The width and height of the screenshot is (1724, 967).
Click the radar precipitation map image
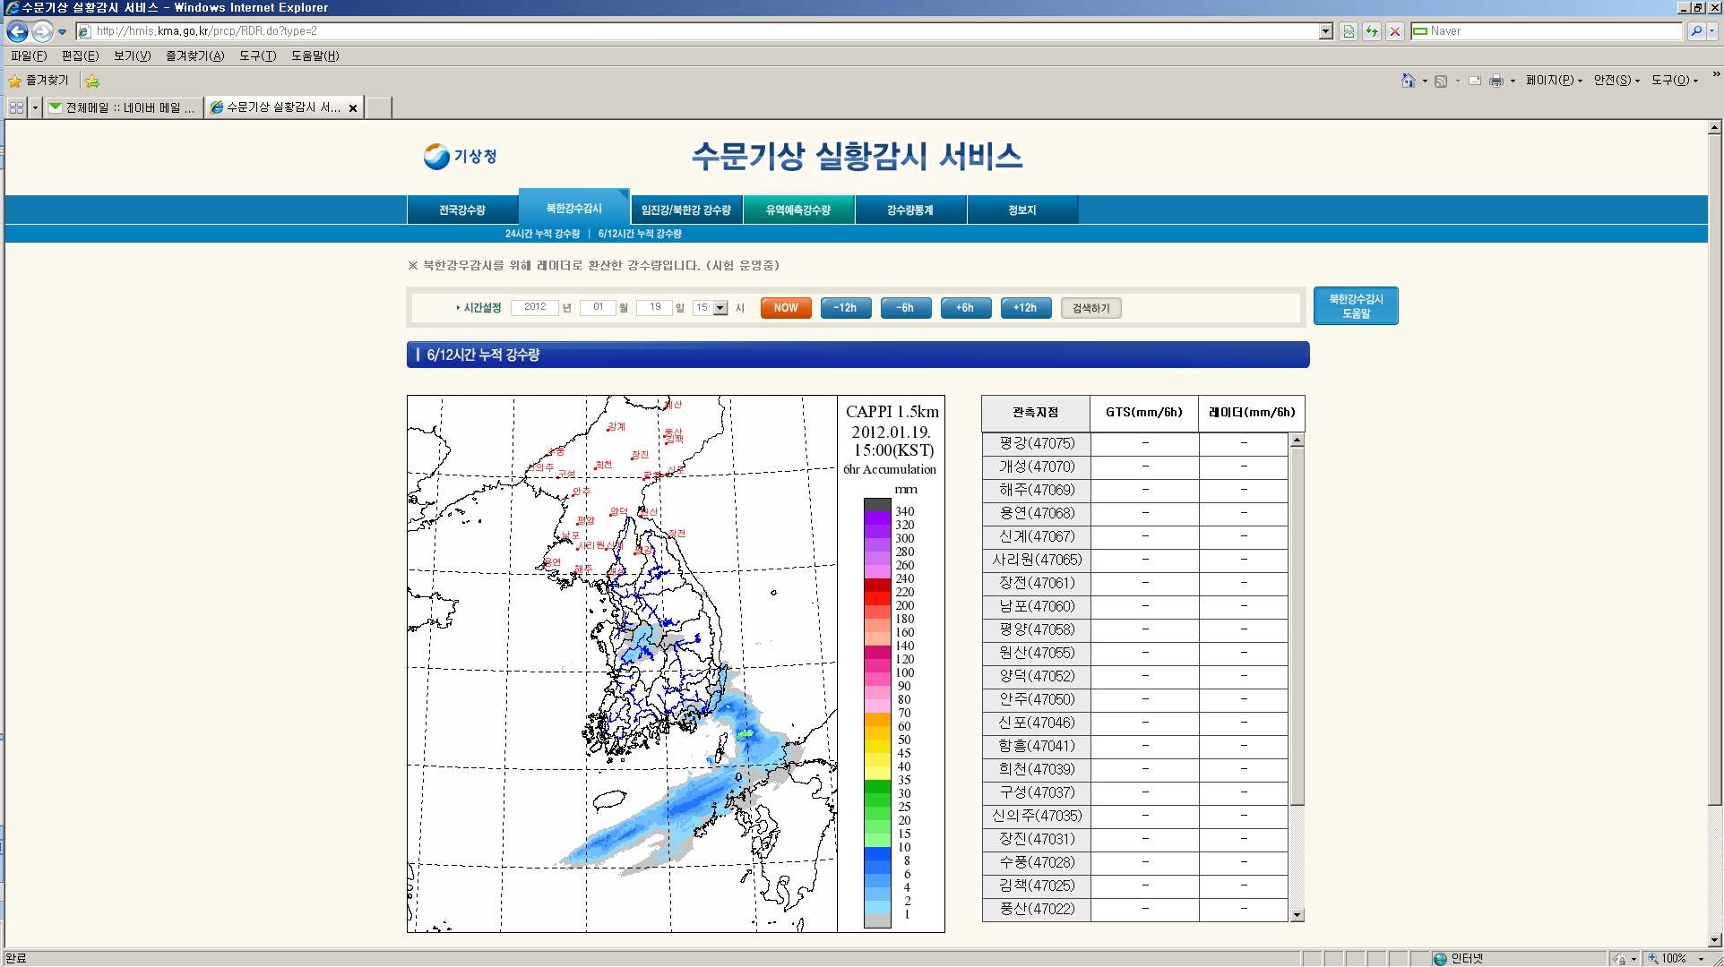pos(676,663)
